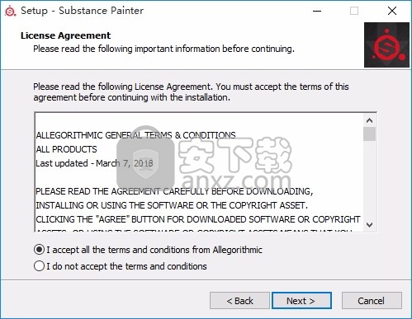412x319 pixels.
Task: Minimize the Setup window
Action: click(x=317, y=11)
